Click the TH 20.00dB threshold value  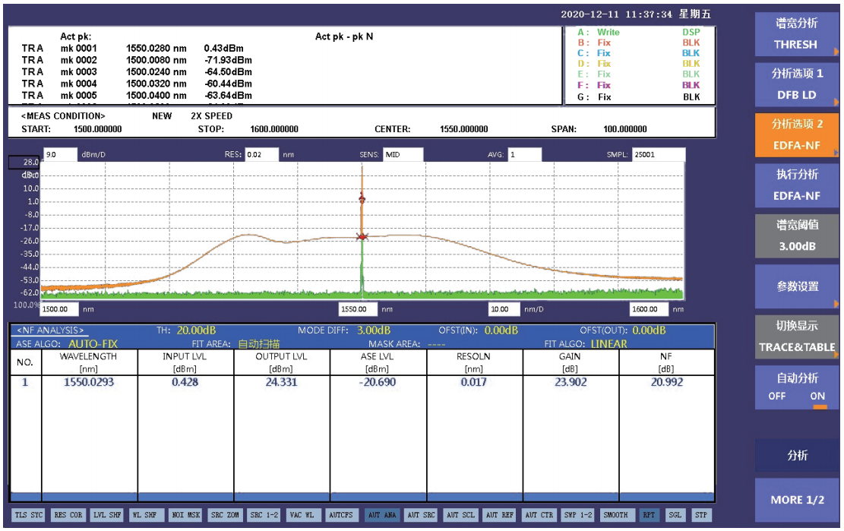click(197, 330)
